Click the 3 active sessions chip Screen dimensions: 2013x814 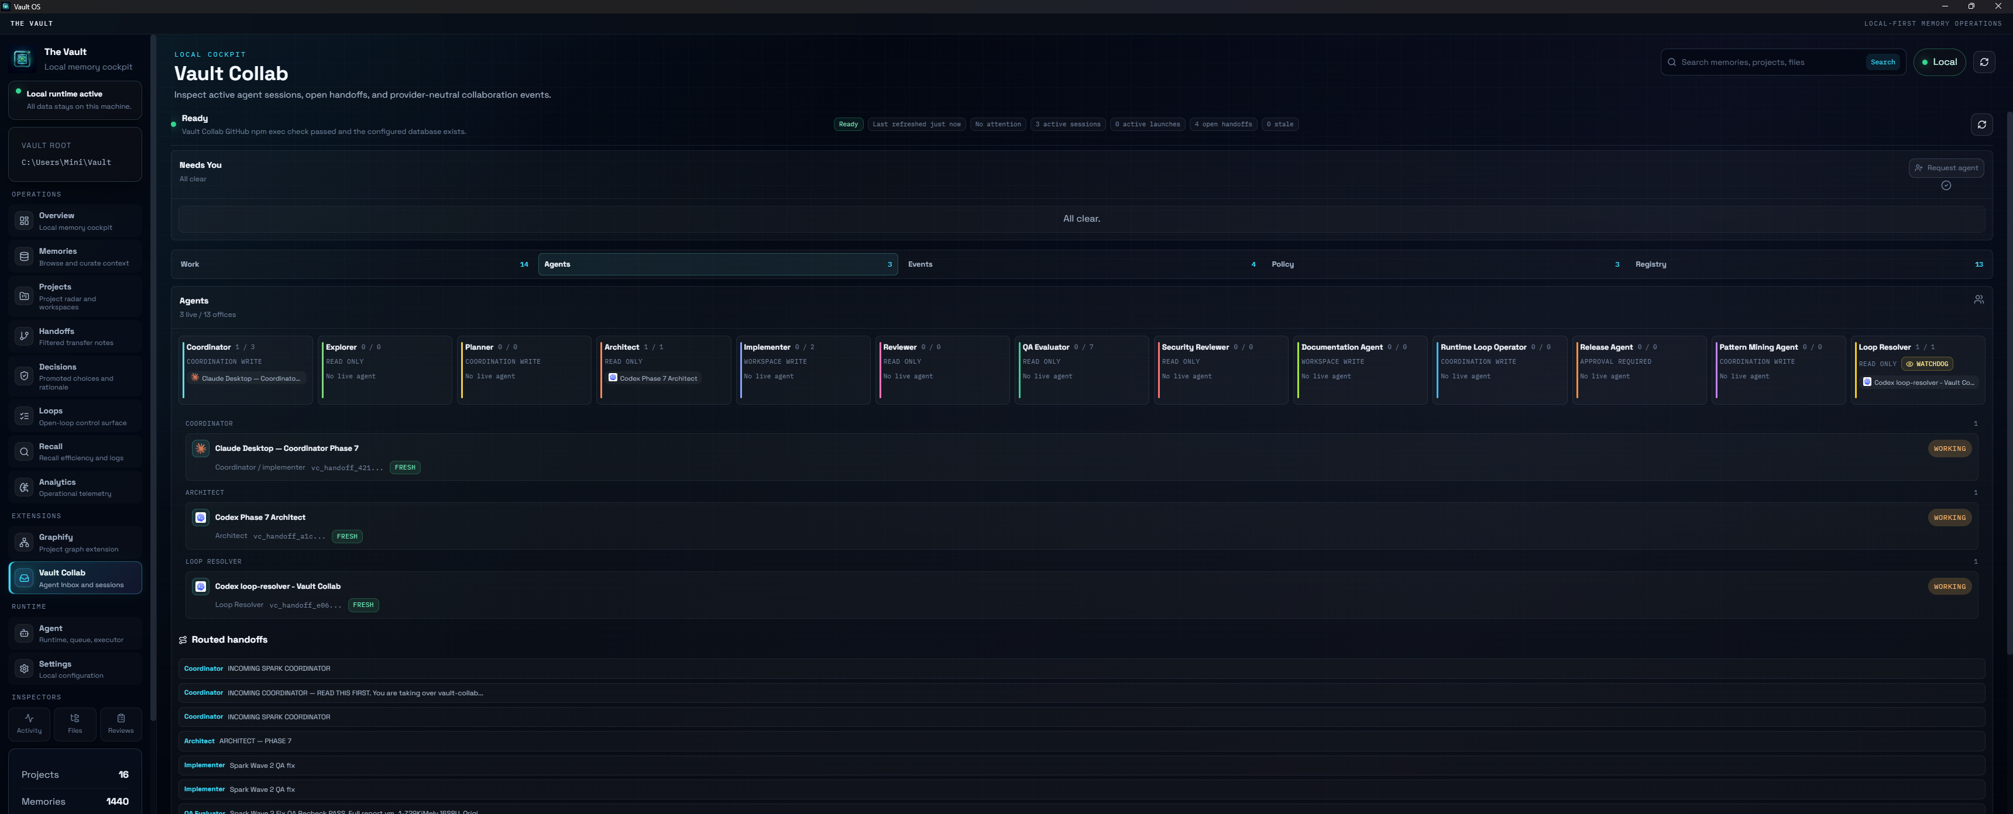click(1067, 124)
